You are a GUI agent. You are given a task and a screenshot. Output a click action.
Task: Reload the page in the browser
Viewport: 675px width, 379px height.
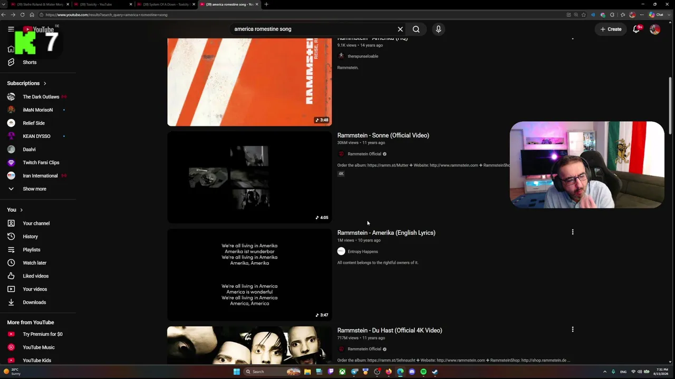pos(22,15)
